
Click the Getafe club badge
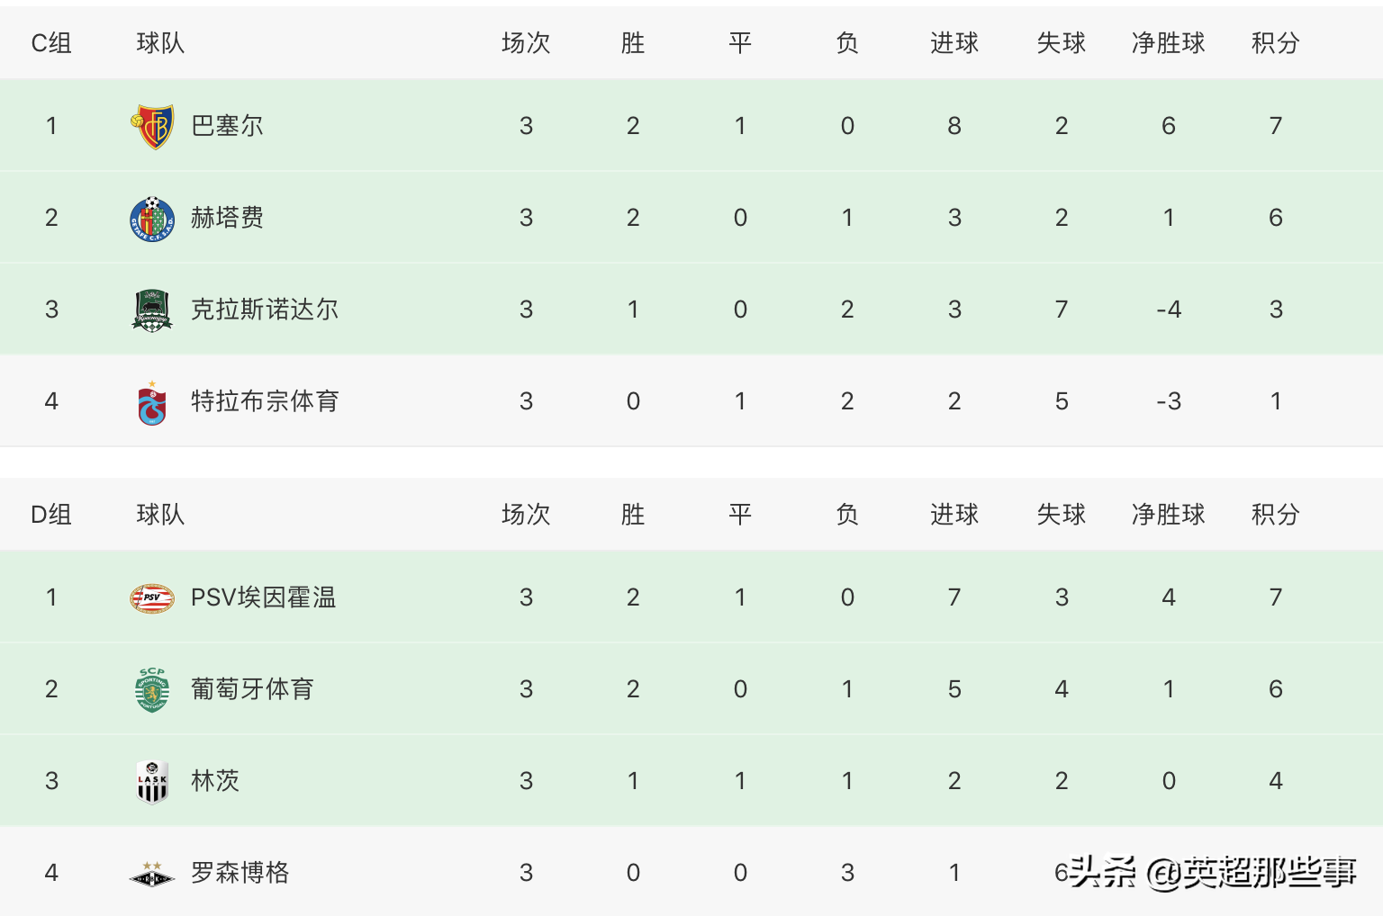[x=152, y=219]
